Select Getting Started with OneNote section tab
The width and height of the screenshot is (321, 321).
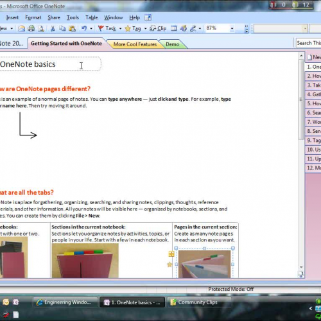tap(66, 43)
